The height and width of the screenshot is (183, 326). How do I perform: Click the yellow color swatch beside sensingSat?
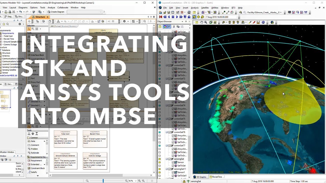(160, 159)
